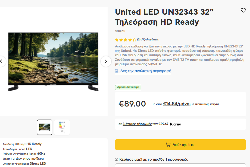This screenshot has height=167, width=250.
Task: Click the star rating row
Action: (125, 40)
